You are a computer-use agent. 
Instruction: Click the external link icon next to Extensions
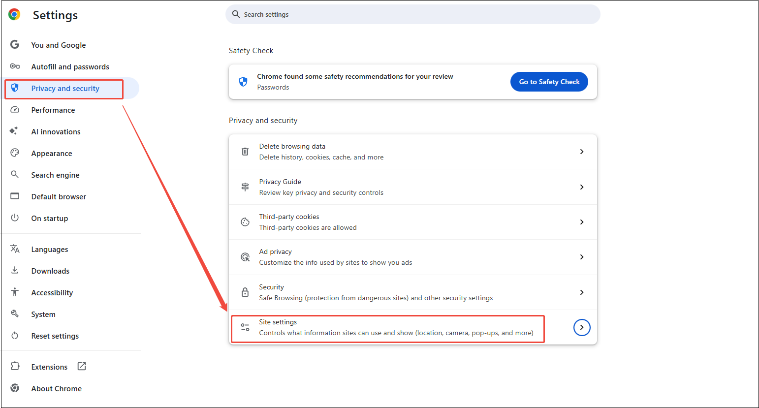pyautogui.click(x=81, y=366)
